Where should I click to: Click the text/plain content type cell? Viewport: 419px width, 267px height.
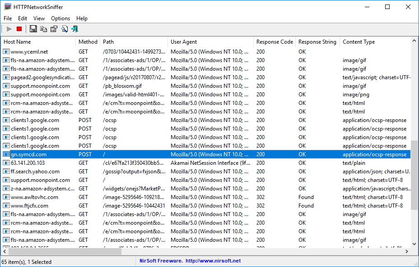354,163
